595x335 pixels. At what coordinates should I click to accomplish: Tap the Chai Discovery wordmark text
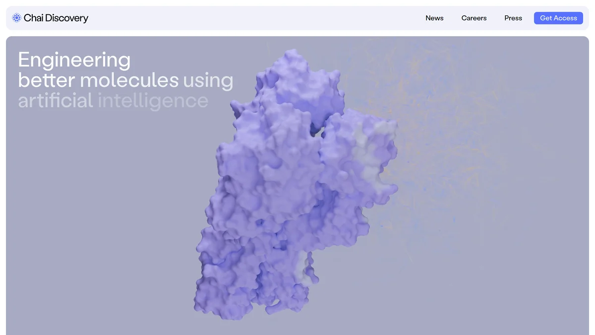pyautogui.click(x=56, y=18)
